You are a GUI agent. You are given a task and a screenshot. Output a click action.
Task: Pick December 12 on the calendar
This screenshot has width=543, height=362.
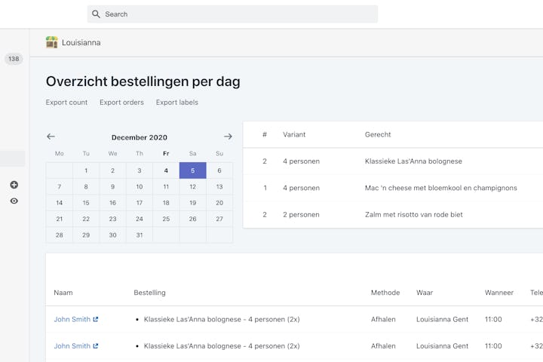[x=192, y=187]
